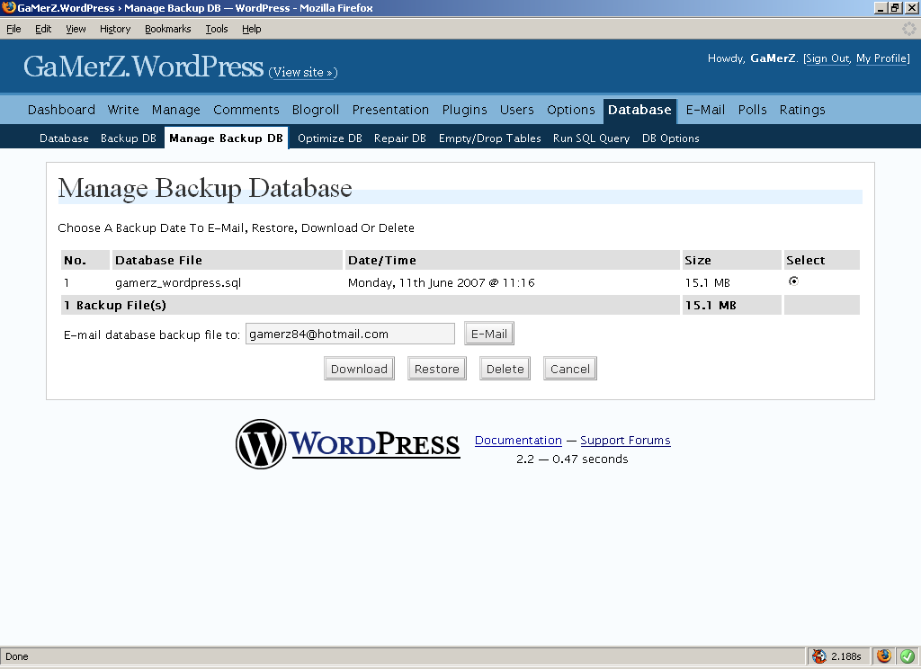Click the E-Mail button next to address field
Screen dimensions: 921x669
tap(489, 334)
